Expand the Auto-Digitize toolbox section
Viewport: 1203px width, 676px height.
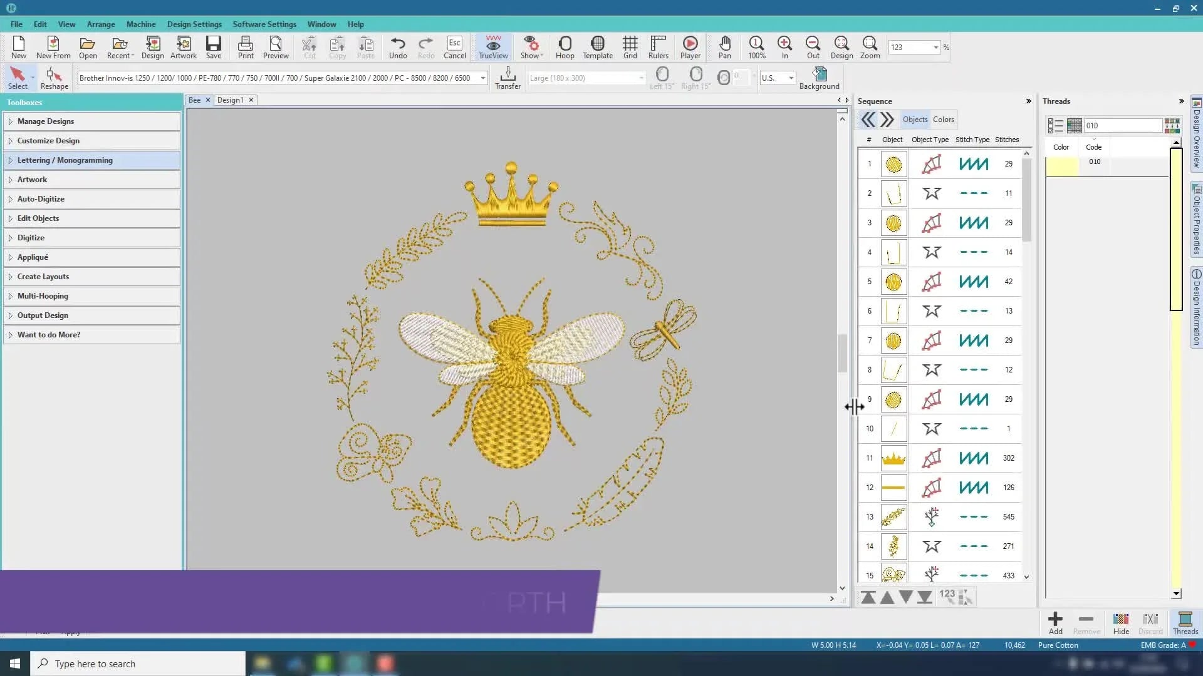41,198
